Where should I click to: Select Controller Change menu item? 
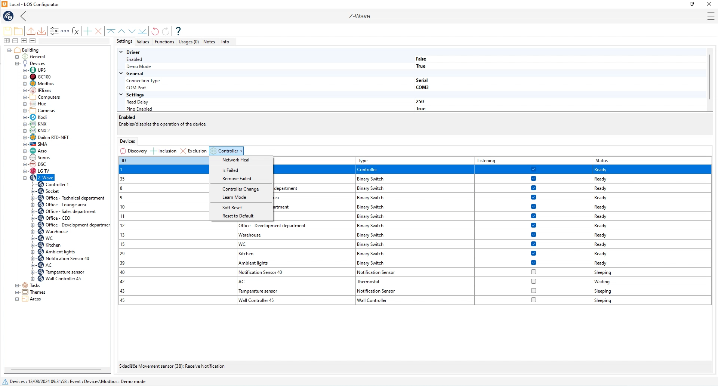[x=240, y=189]
